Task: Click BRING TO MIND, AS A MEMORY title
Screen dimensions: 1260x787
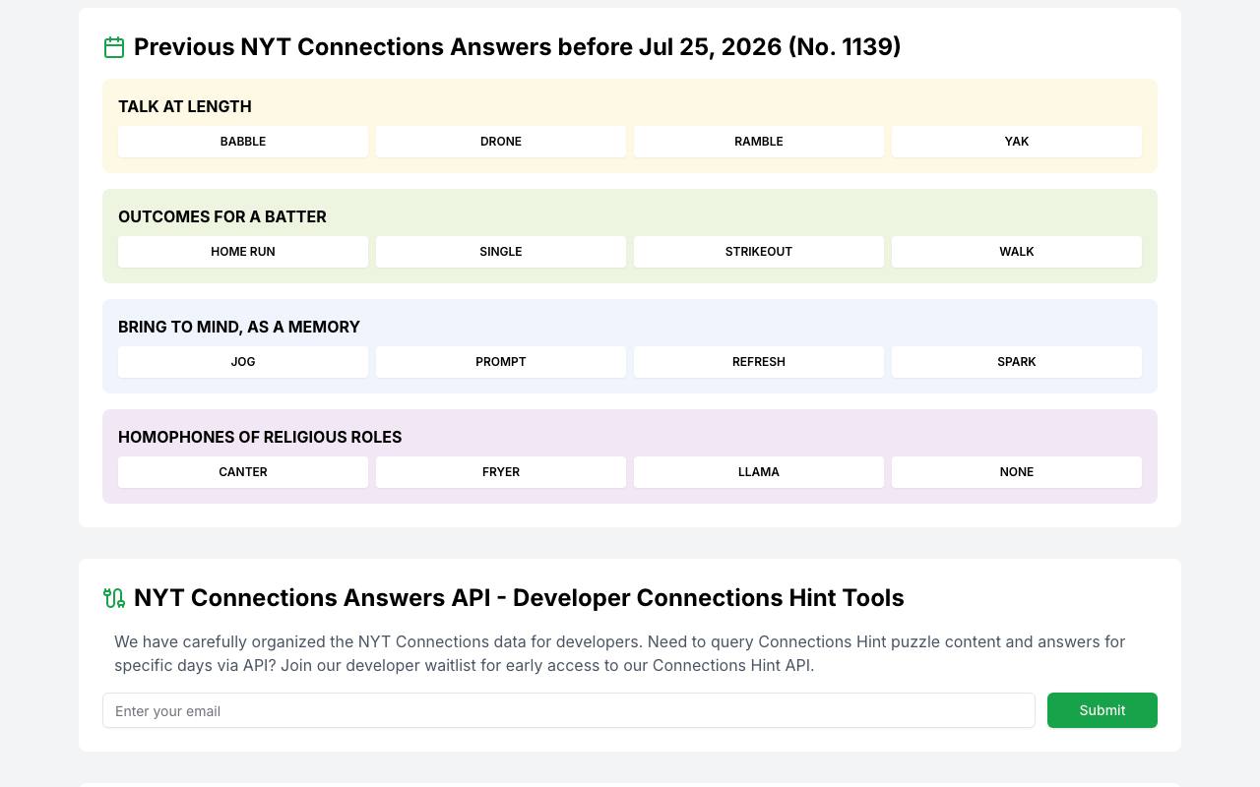Action: coord(239,327)
